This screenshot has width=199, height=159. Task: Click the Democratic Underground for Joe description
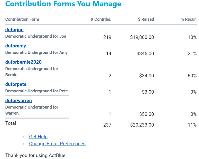pos(36,36)
